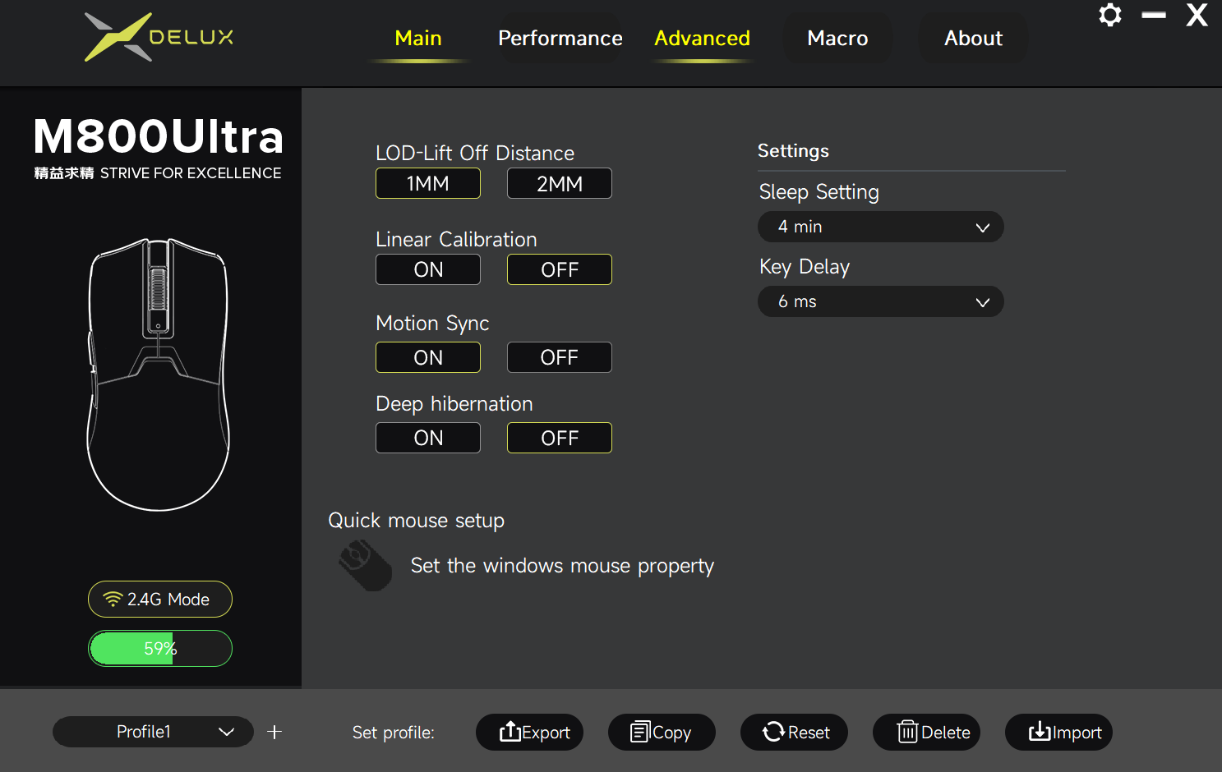Set LOD lift off distance to 1MM
The image size is (1222, 772).
pyautogui.click(x=428, y=183)
